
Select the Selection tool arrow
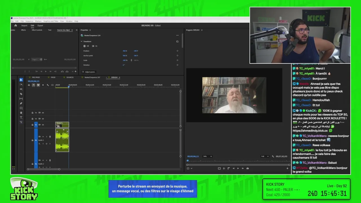[x=21, y=80]
